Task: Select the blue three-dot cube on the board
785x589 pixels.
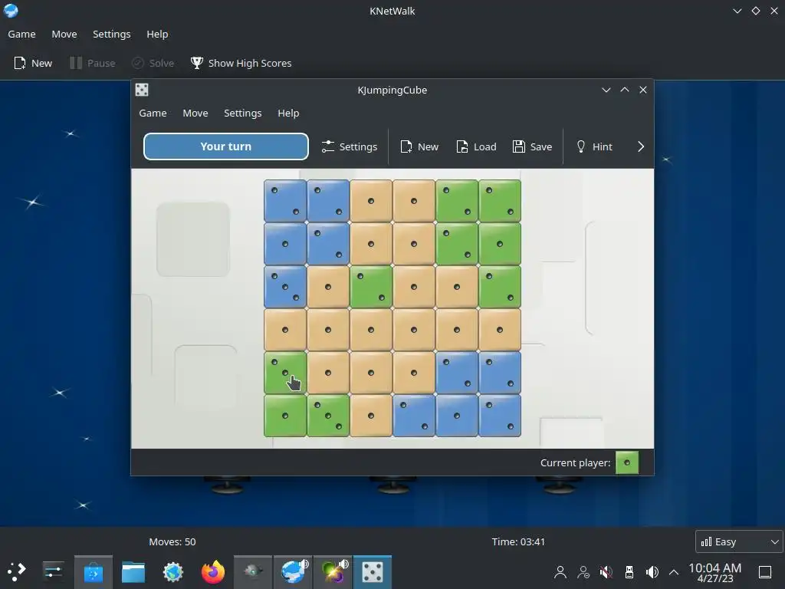Action: click(x=285, y=287)
